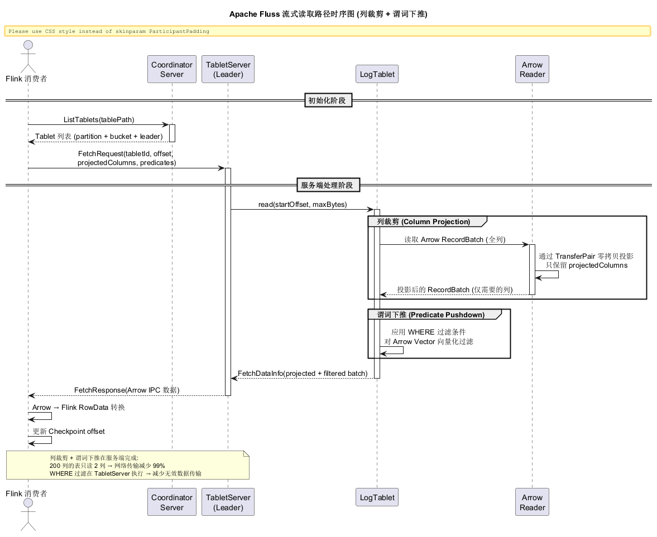657x537 pixels.
Task: Click the 初始化阶段 divider label
Action: point(328,100)
